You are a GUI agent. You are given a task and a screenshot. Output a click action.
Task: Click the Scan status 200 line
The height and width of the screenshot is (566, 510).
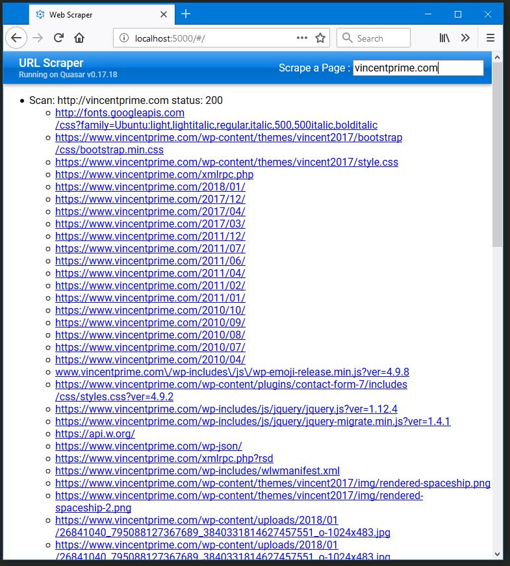126,100
